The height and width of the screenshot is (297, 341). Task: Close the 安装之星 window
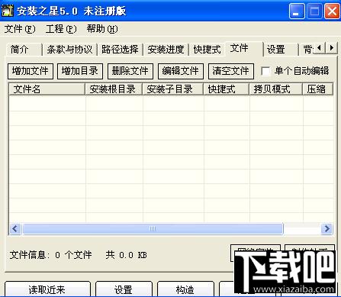click(332, 11)
